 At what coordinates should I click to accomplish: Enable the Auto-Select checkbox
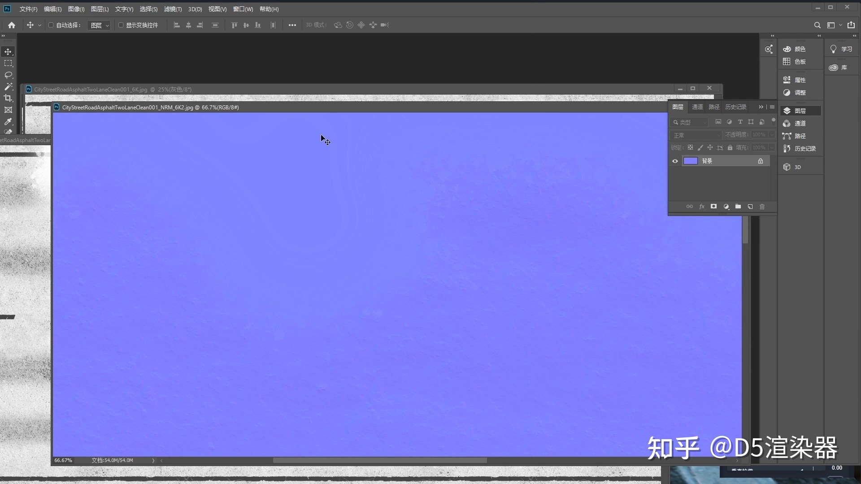point(51,25)
